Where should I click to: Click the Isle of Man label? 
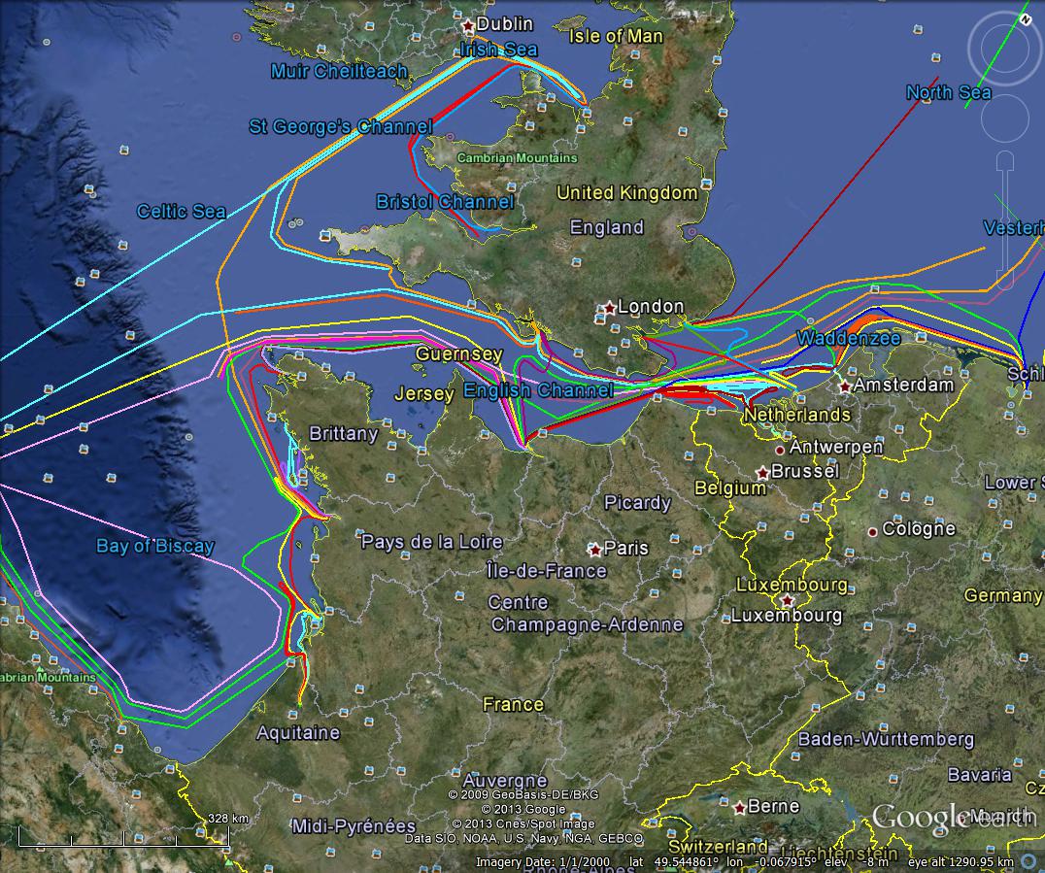pos(616,37)
